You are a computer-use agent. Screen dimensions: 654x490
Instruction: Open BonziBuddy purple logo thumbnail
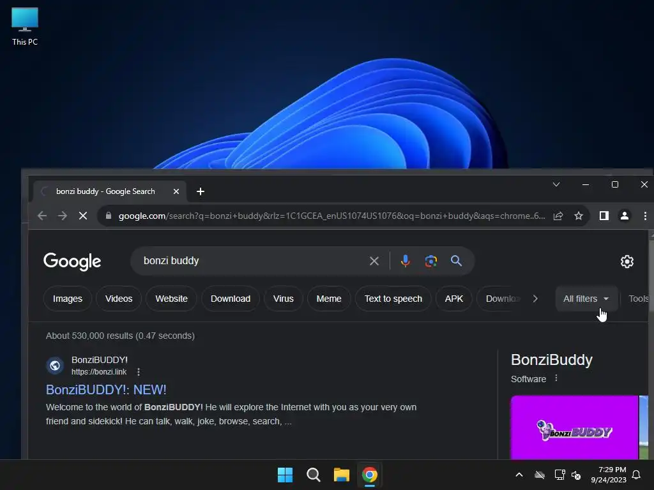click(574, 427)
